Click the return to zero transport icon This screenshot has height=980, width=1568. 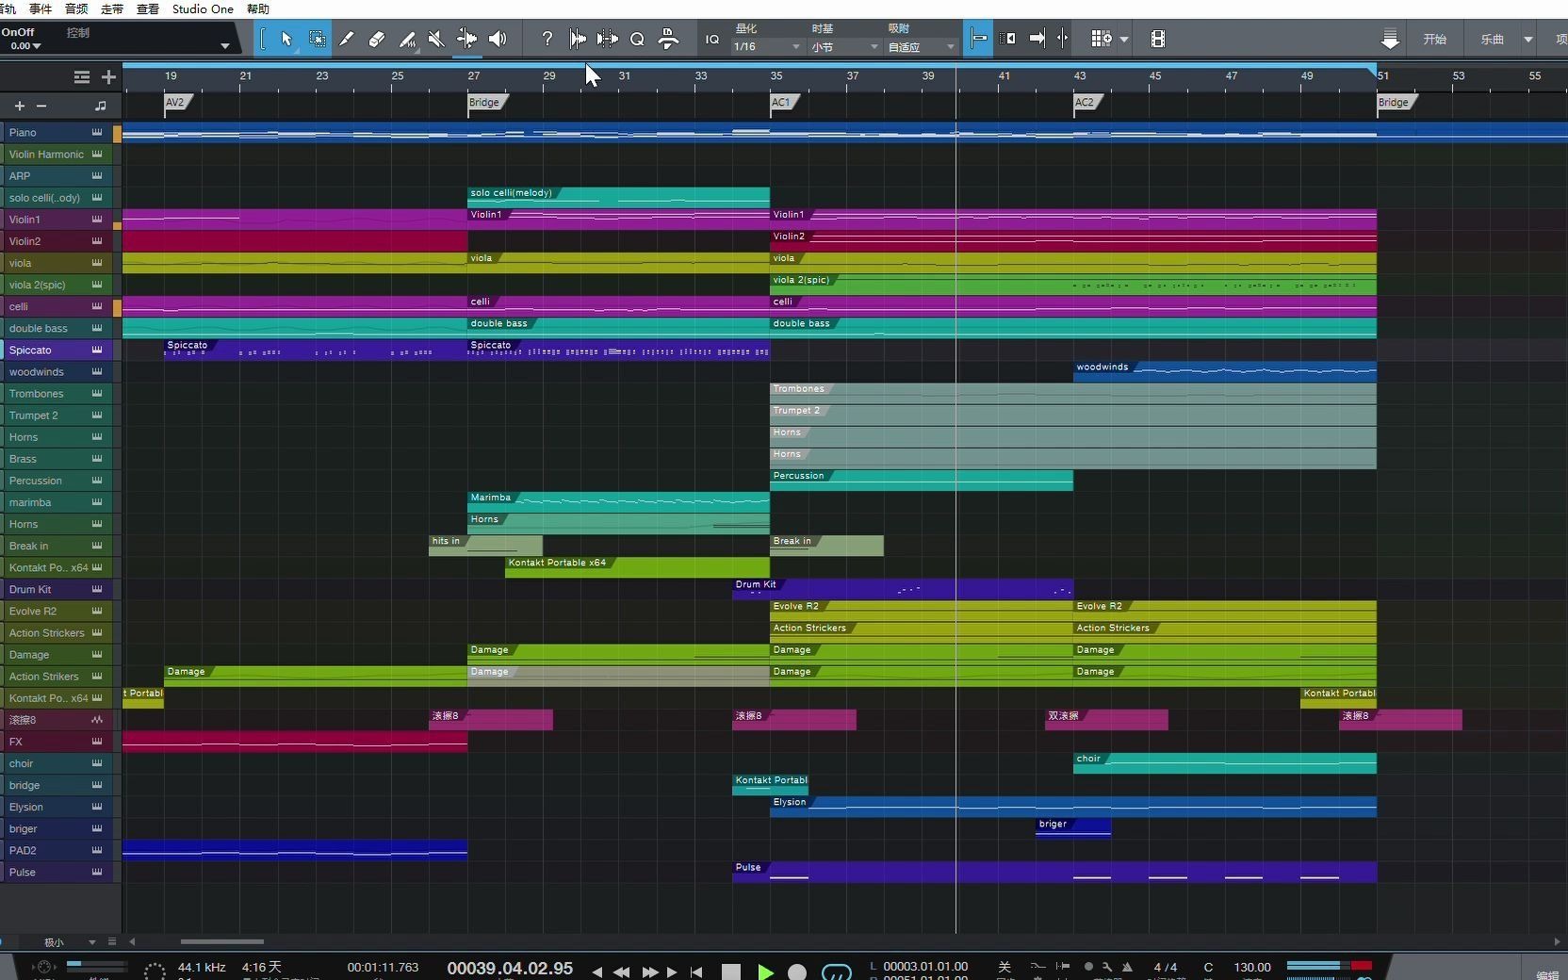tap(696, 972)
